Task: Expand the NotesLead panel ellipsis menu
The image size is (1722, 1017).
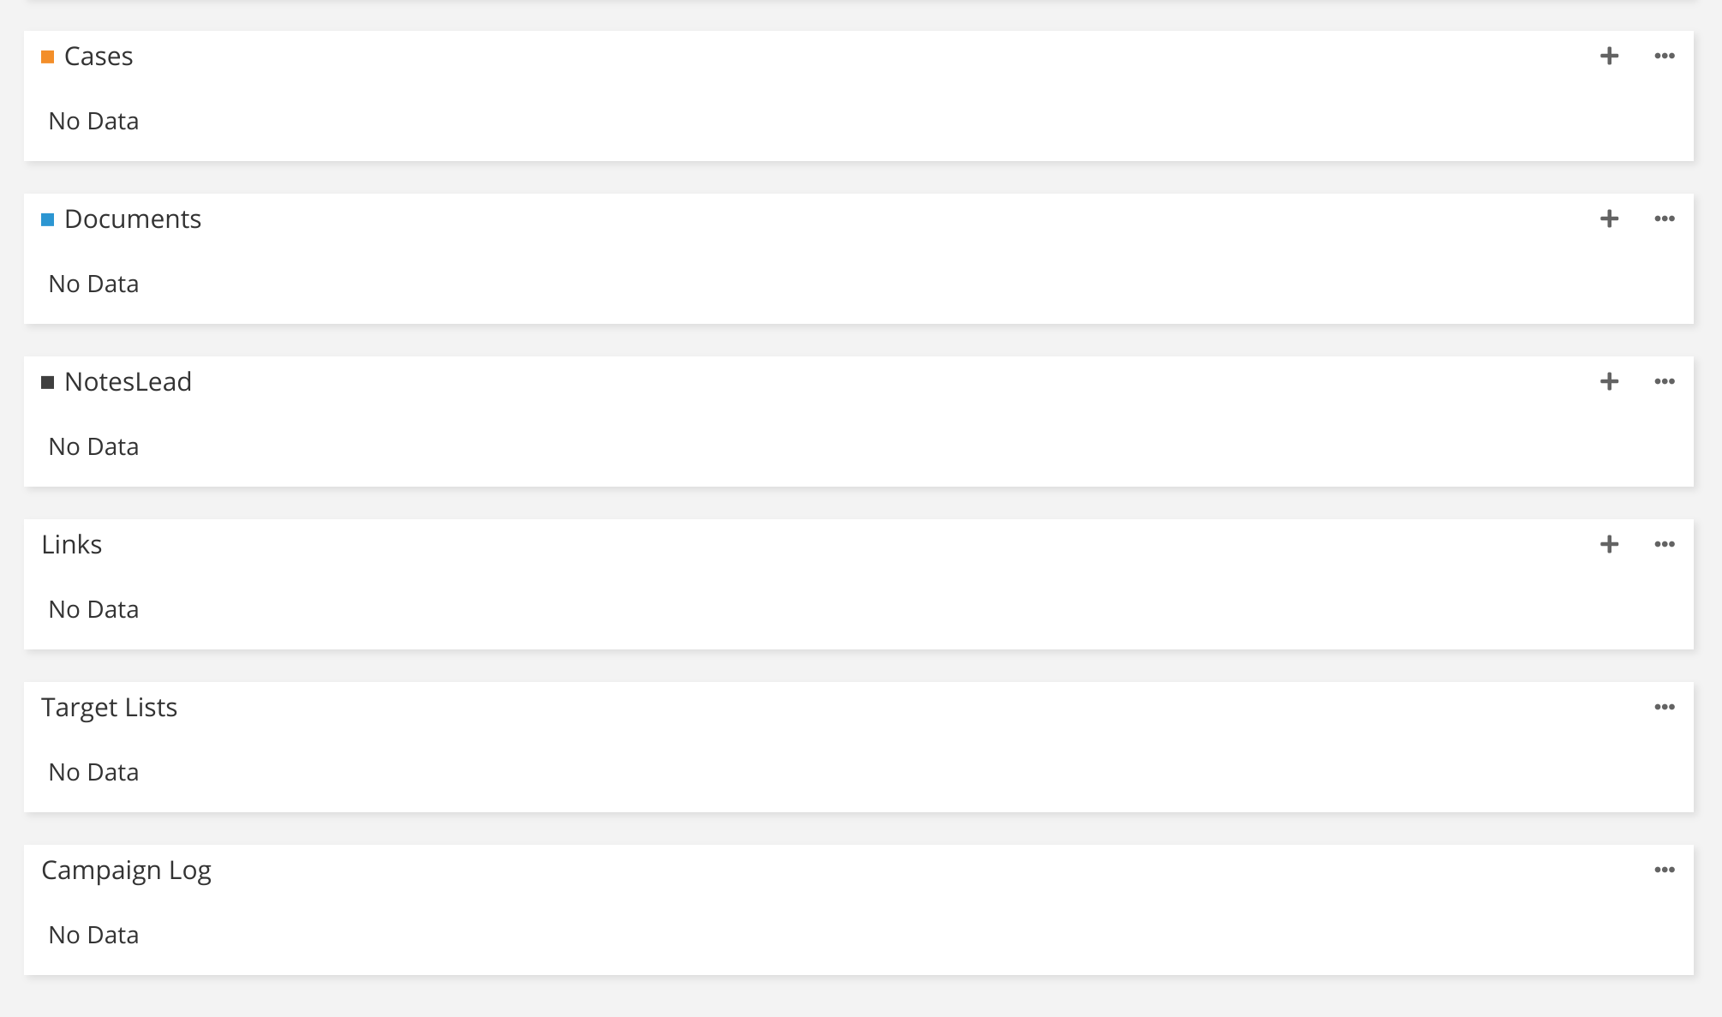Action: click(1664, 382)
